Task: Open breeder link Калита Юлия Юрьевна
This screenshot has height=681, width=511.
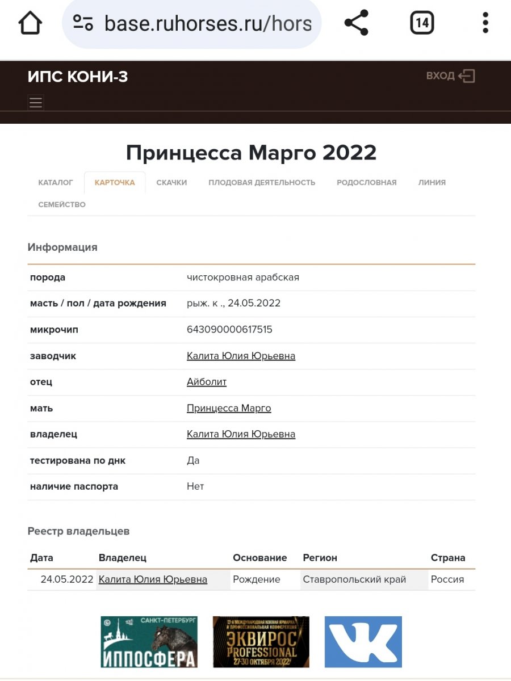Action: pos(241,356)
